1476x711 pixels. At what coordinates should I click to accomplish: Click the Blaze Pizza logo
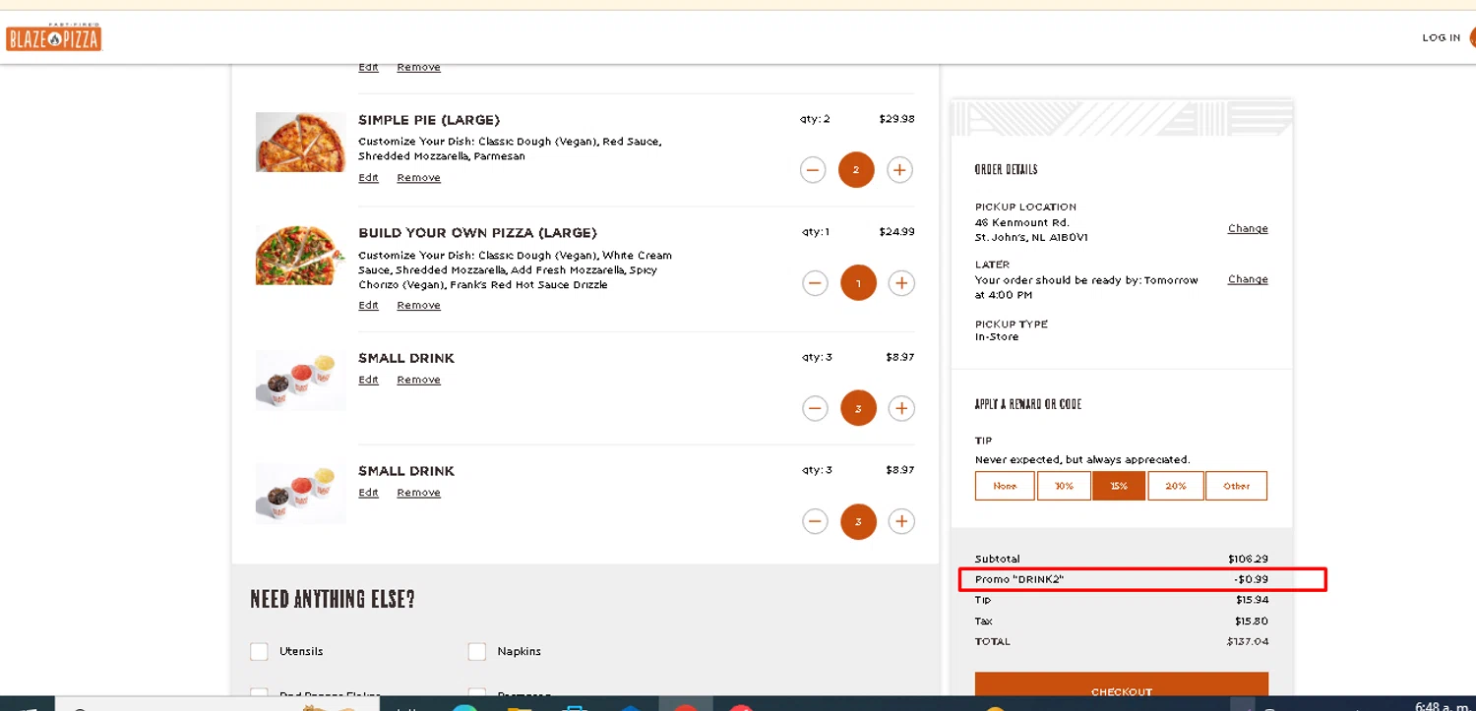tap(53, 37)
